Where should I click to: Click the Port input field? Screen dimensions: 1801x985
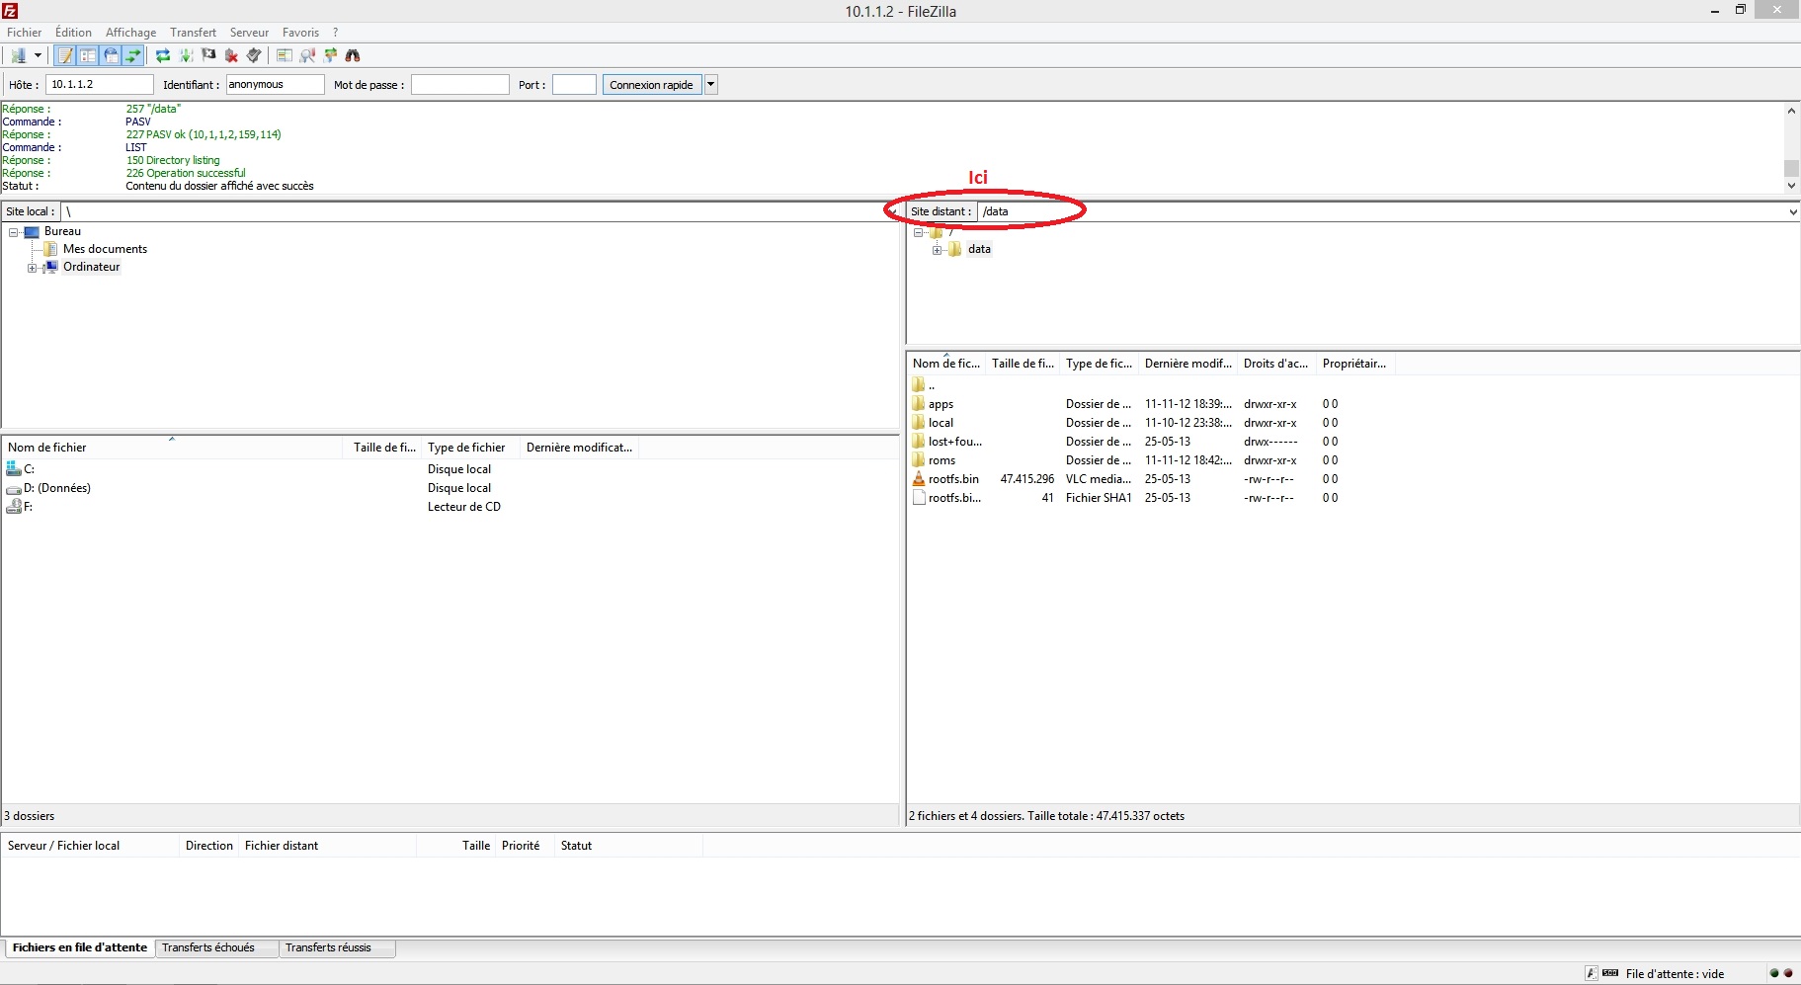574,85
